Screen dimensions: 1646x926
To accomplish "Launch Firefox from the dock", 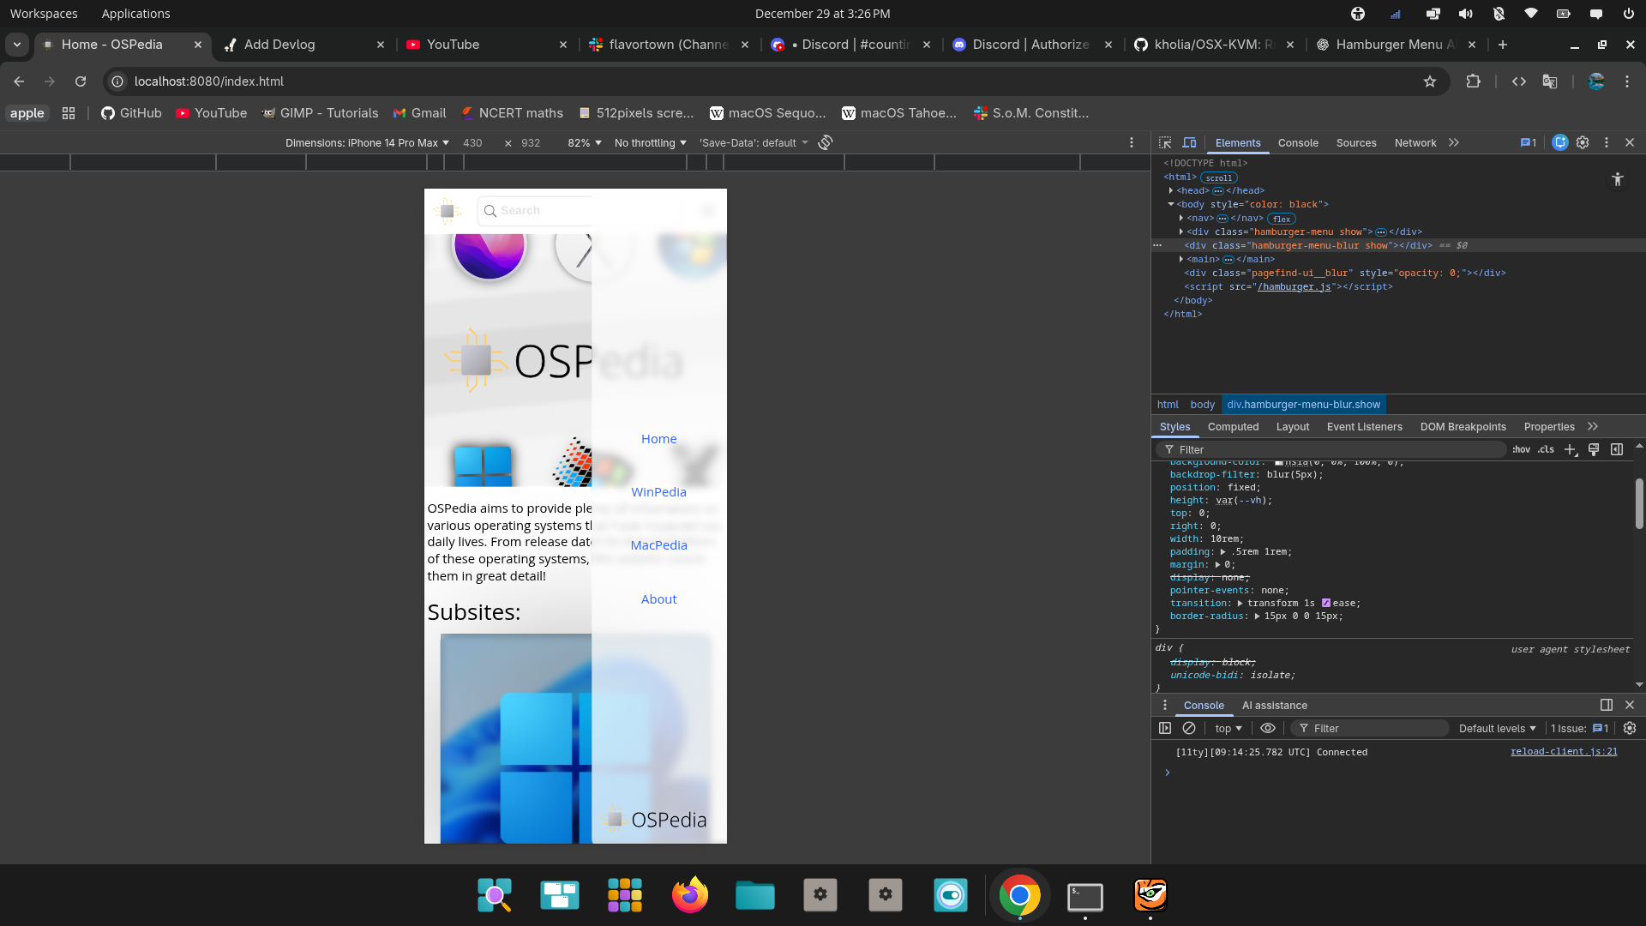I will (690, 896).
